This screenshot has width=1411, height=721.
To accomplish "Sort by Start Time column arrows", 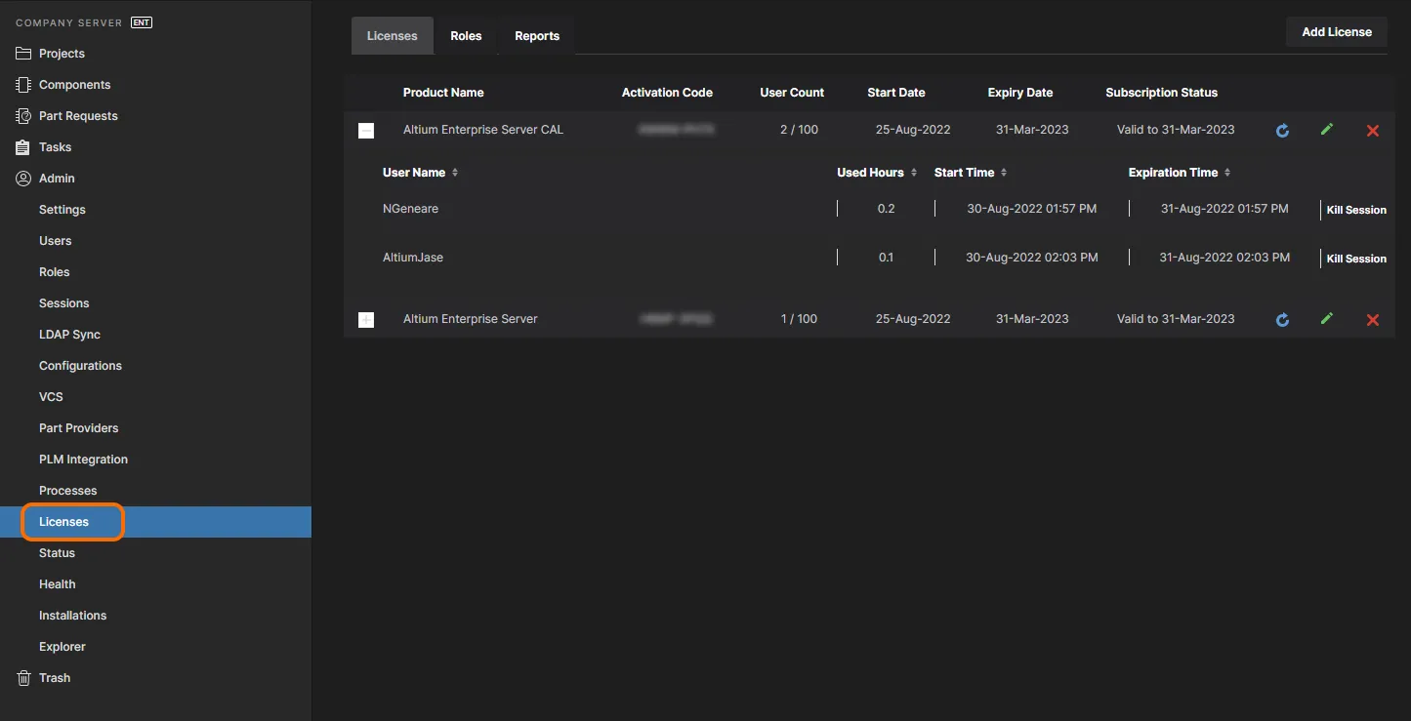I will tap(1004, 173).
